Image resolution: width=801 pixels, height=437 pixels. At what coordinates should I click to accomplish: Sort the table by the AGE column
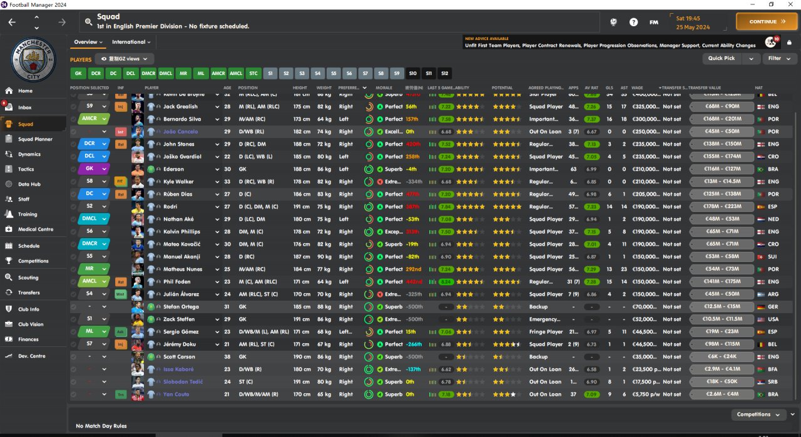tap(227, 88)
